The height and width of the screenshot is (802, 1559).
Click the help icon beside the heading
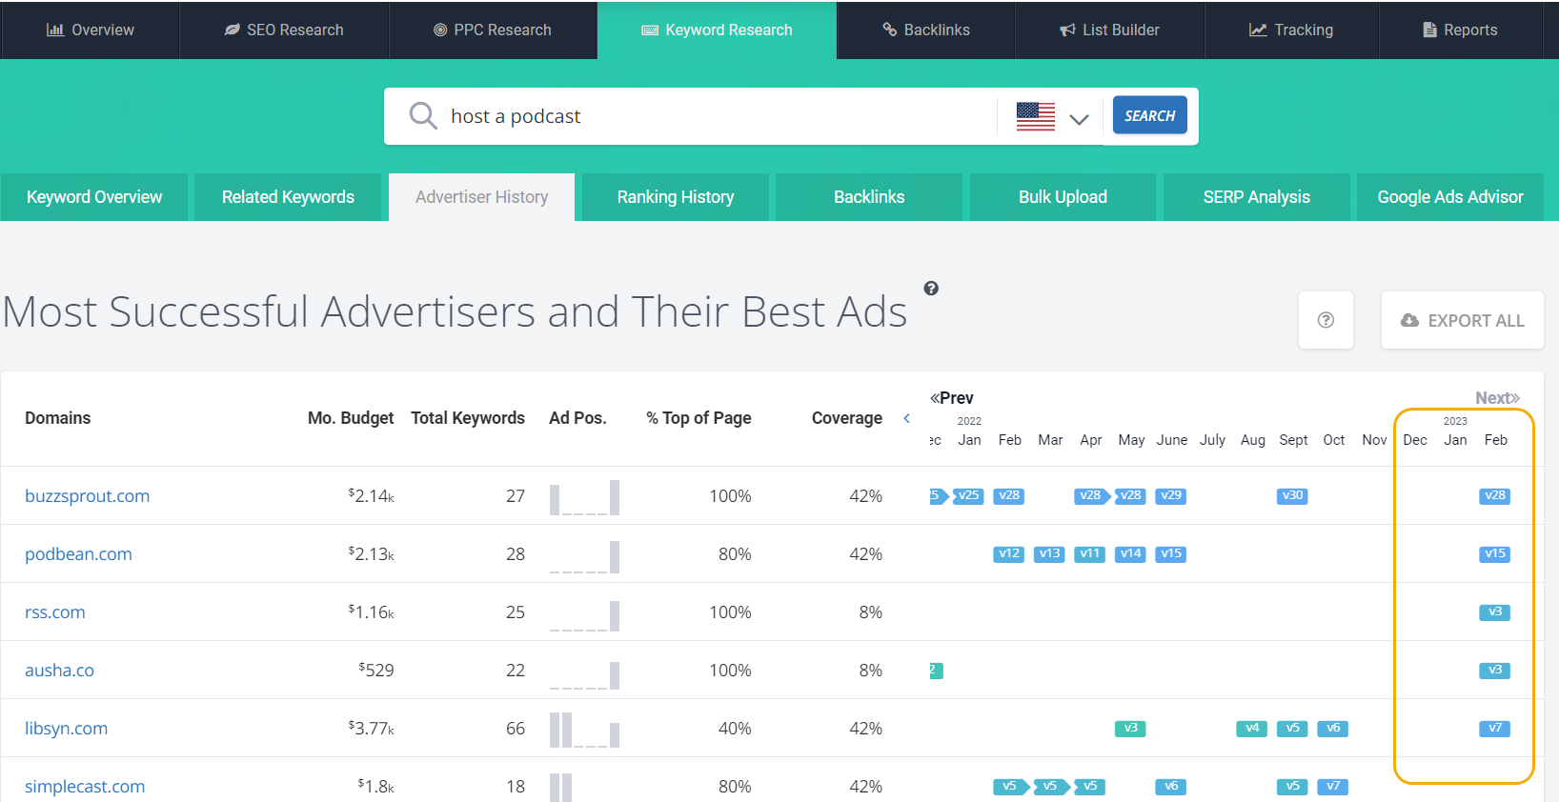(931, 289)
